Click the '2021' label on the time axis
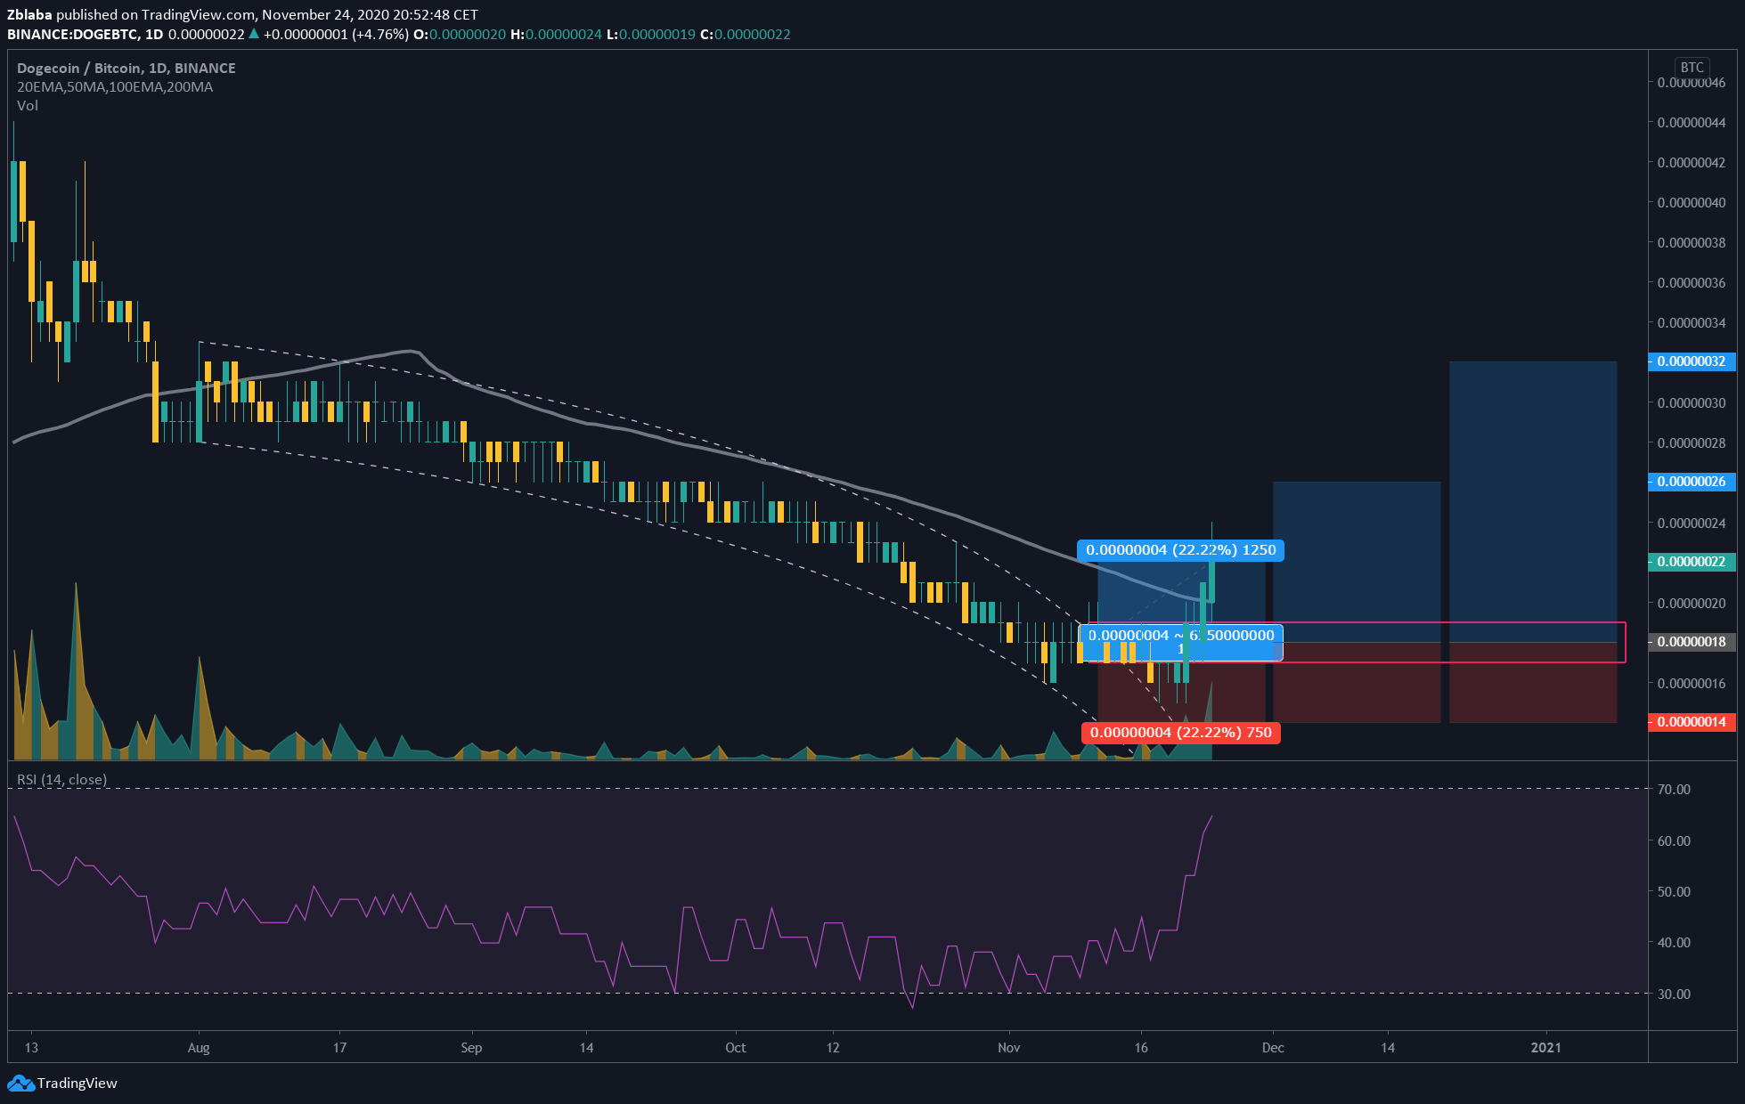This screenshot has height=1104, width=1745. (1545, 1047)
